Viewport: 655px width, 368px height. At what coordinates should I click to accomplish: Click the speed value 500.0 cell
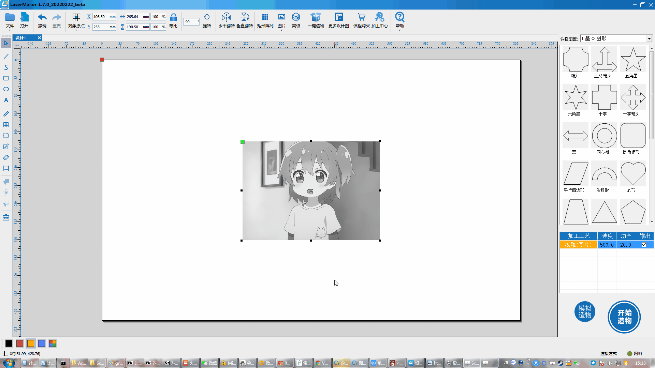(x=607, y=245)
